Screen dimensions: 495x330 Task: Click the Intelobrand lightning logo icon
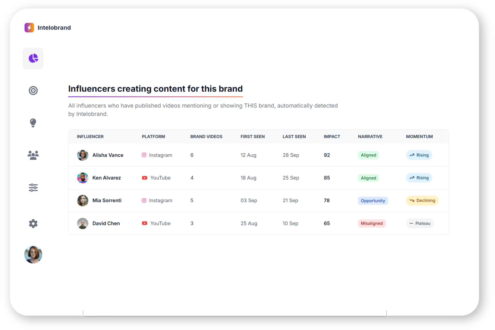click(x=29, y=28)
